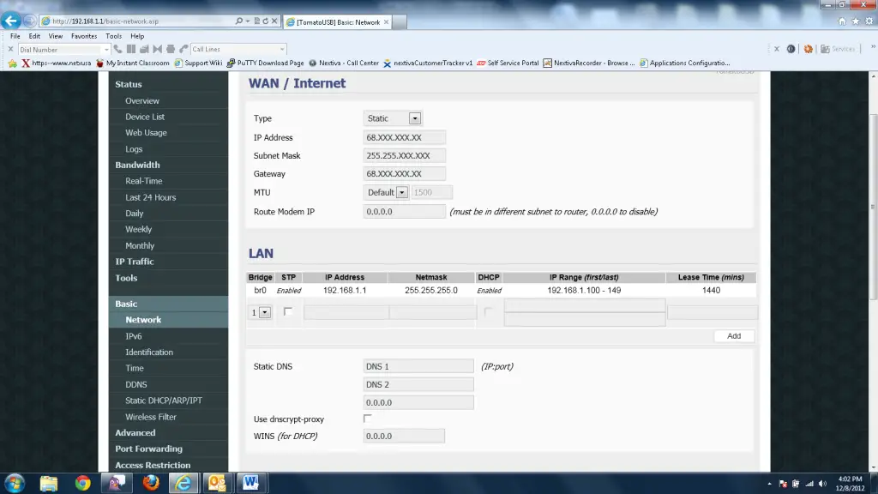This screenshot has width=878, height=494.
Task: Show hidden system tray icons arrow
Action: pyautogui.click(x=769, y=484)
